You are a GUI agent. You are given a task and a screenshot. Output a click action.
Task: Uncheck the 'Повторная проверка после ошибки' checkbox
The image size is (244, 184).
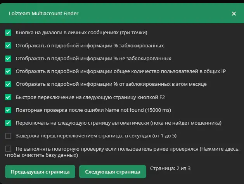click(8, 110)
